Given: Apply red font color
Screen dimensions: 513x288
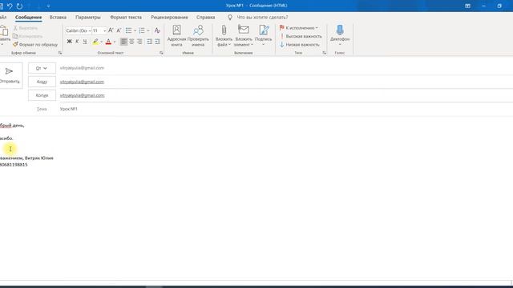Looking at the screenshot, I should tap(108, 42).
